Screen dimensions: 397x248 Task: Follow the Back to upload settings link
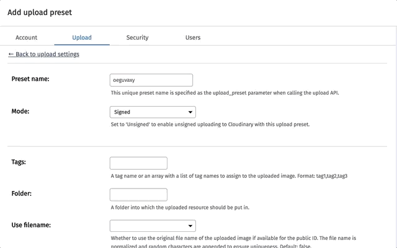(43, 55)
